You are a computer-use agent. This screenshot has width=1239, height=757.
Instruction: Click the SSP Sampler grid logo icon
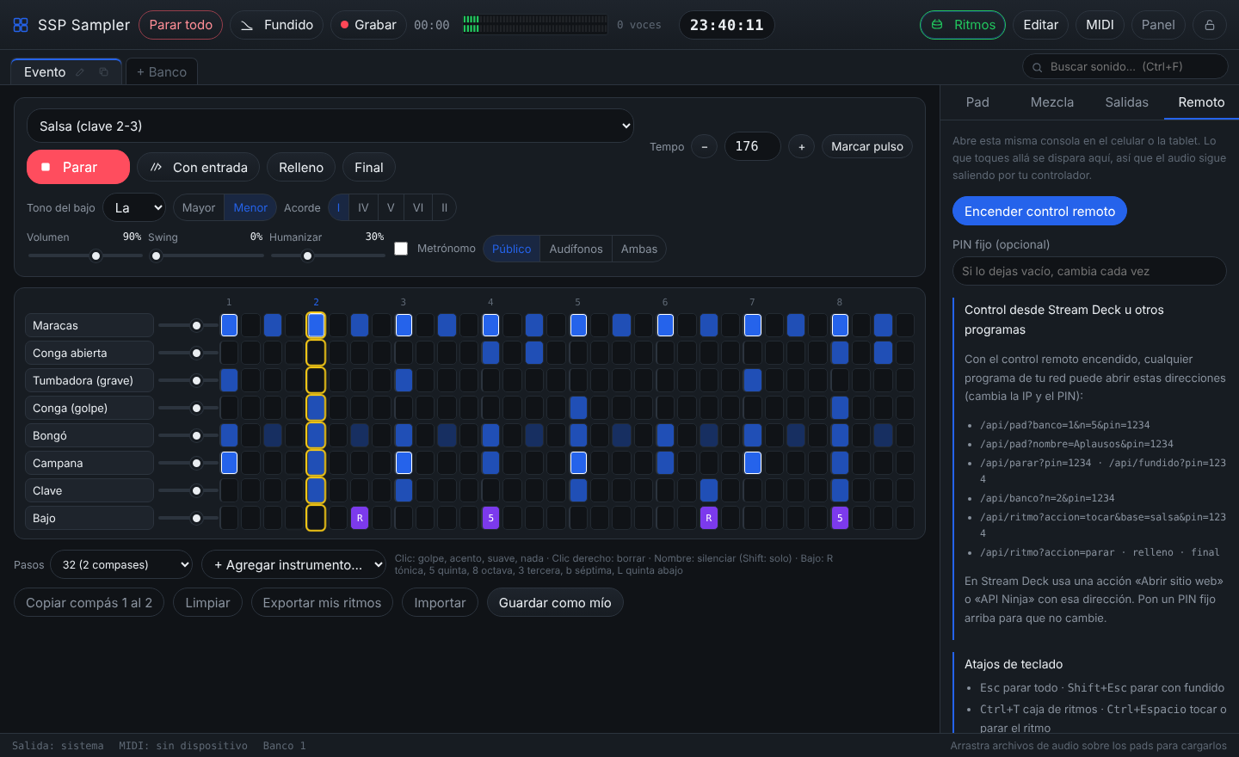[x=21, y=25]
